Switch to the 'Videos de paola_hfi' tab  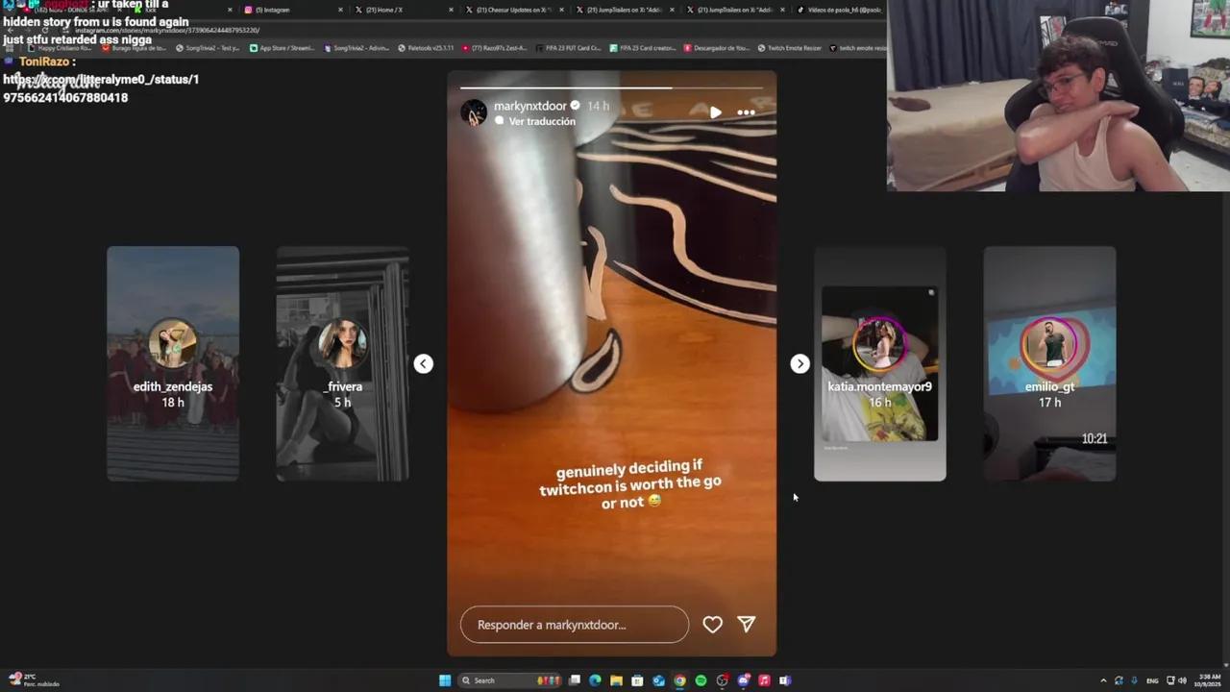coord(841,10)
